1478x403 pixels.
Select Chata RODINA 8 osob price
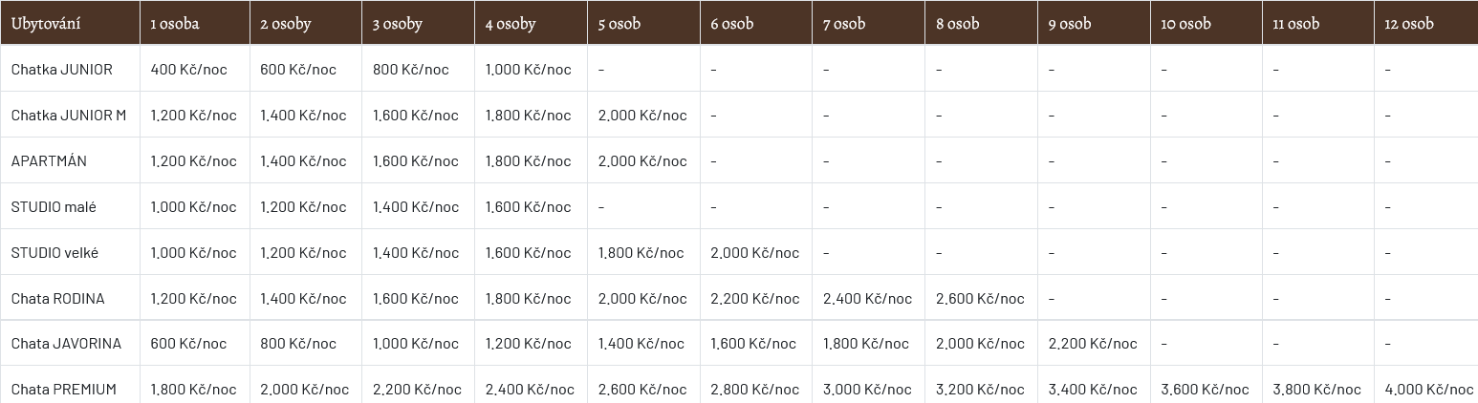pos(980,298)
